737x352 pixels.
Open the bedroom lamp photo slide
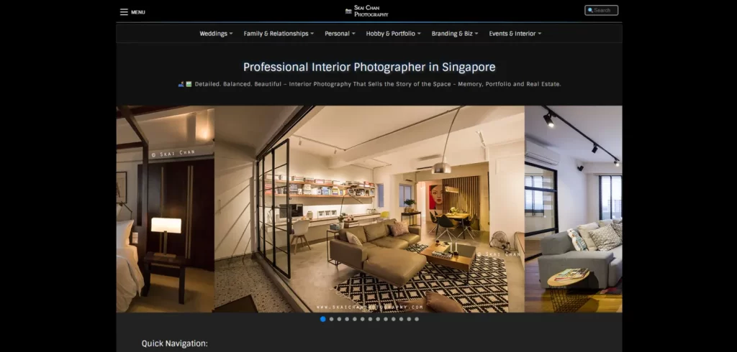pos(166,209)
